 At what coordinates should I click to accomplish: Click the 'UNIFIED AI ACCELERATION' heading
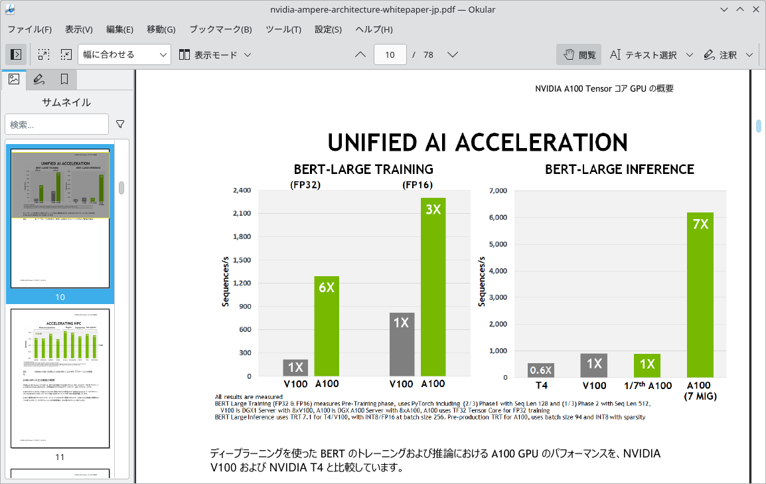(x=477, y=143)
